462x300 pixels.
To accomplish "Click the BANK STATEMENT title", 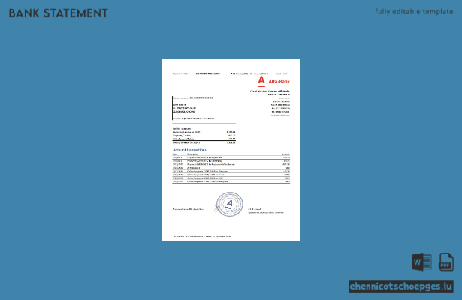I will click(x=59, y=13).
